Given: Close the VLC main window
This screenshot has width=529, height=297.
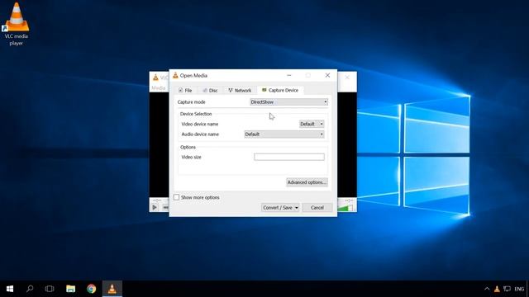Looking at the screenshot, I should (x=347, y=78).
